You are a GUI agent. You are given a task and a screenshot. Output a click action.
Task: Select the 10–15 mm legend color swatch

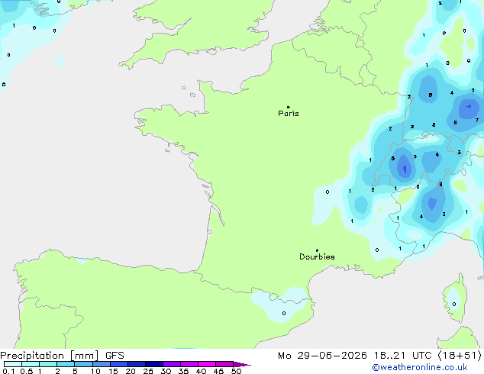coord(102,364)
